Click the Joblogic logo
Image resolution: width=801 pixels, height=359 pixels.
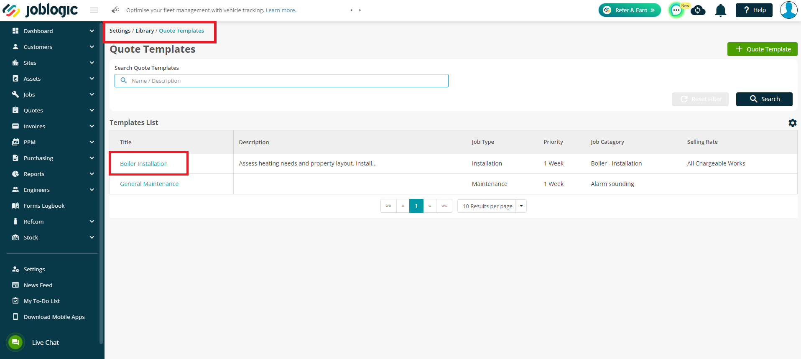[x=40, y=10]
